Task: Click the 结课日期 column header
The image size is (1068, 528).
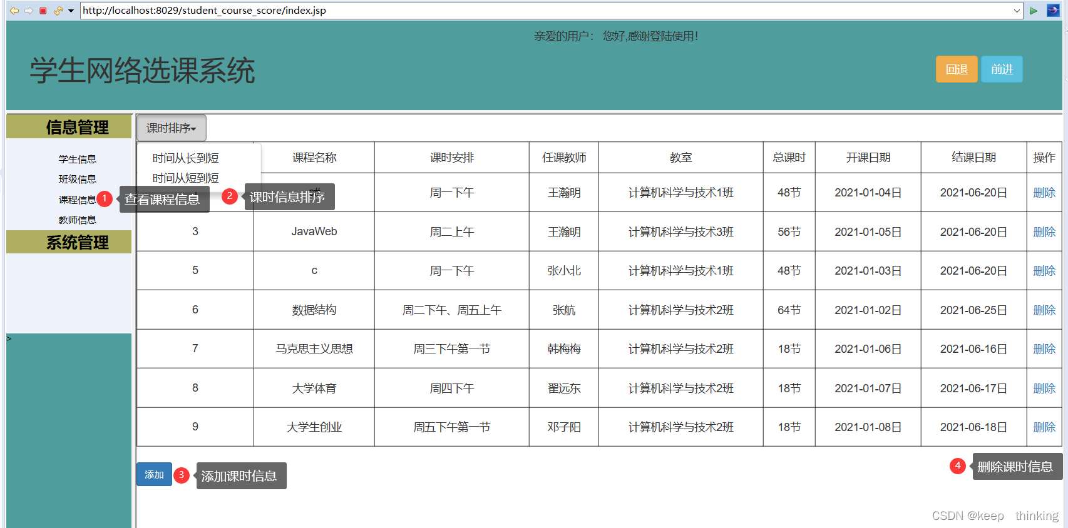Action: click(974, 158)
